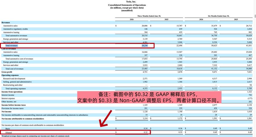
Task: Click 'Net income attributable to common stockholders' label
Action: [x=23, y=119]
